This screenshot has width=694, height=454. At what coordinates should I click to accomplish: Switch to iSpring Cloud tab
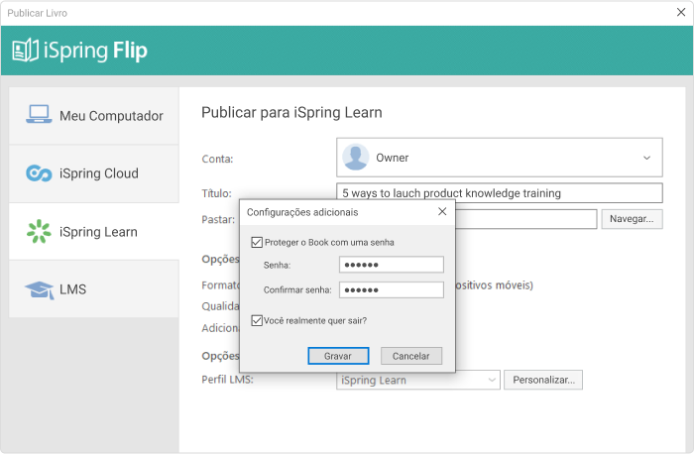pos(94,173)
